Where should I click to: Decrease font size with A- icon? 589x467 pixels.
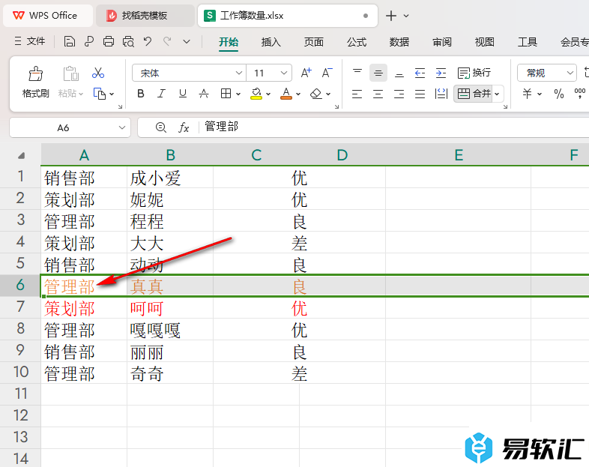pos(327,73)
